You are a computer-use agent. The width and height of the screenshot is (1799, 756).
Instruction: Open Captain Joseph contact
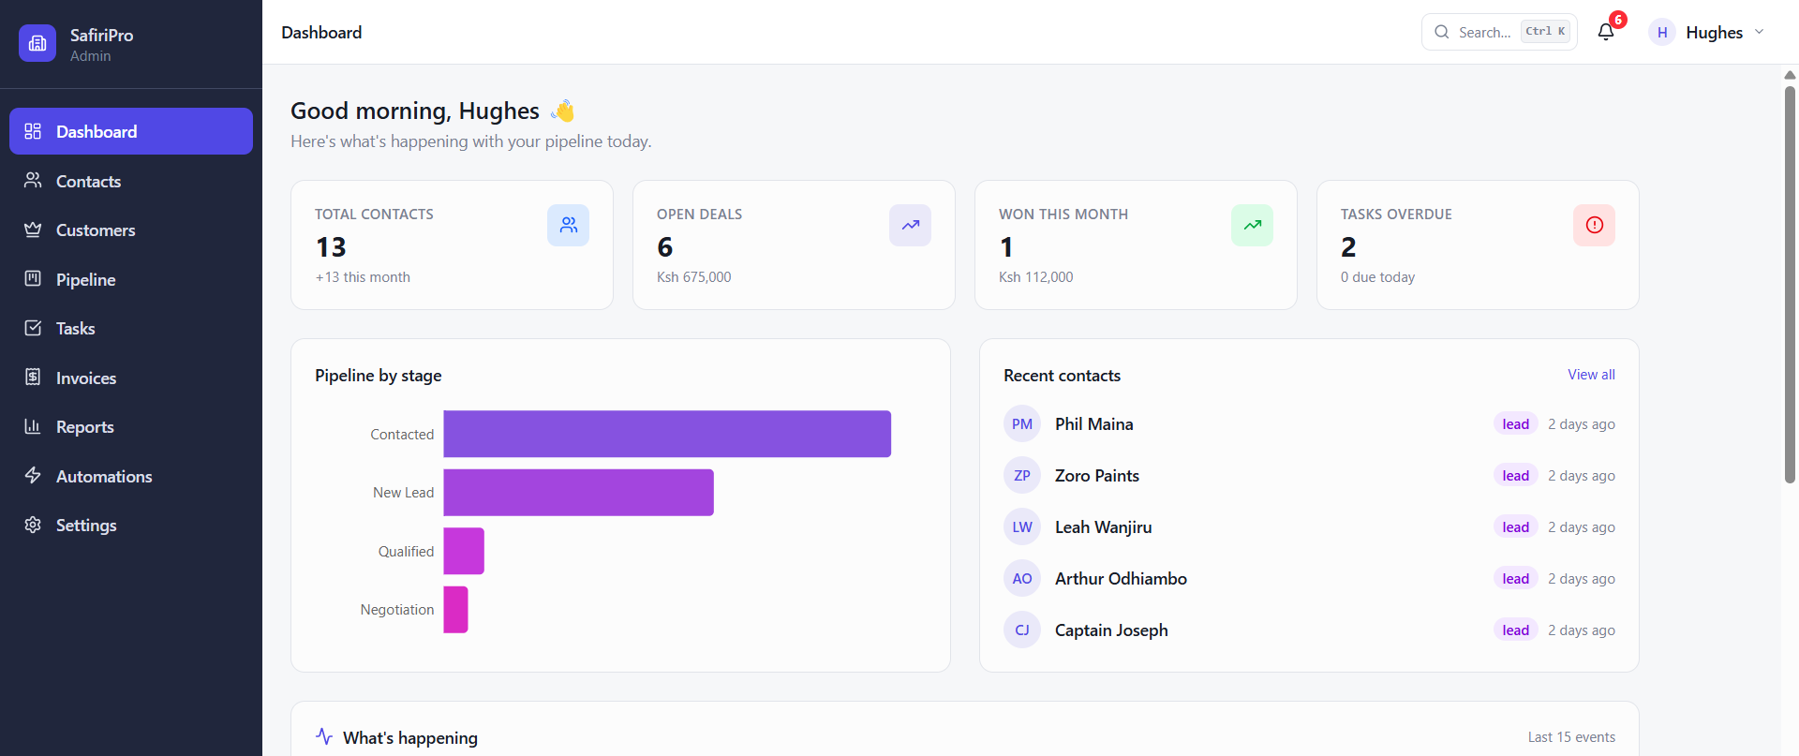tap(1111, 630)
